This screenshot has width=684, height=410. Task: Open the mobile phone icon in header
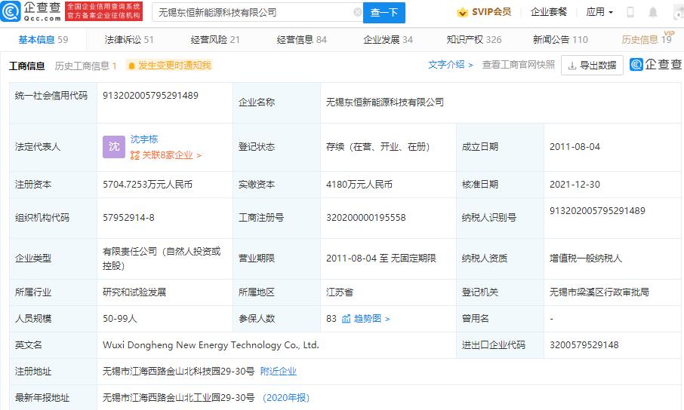(x=630, y=12)
